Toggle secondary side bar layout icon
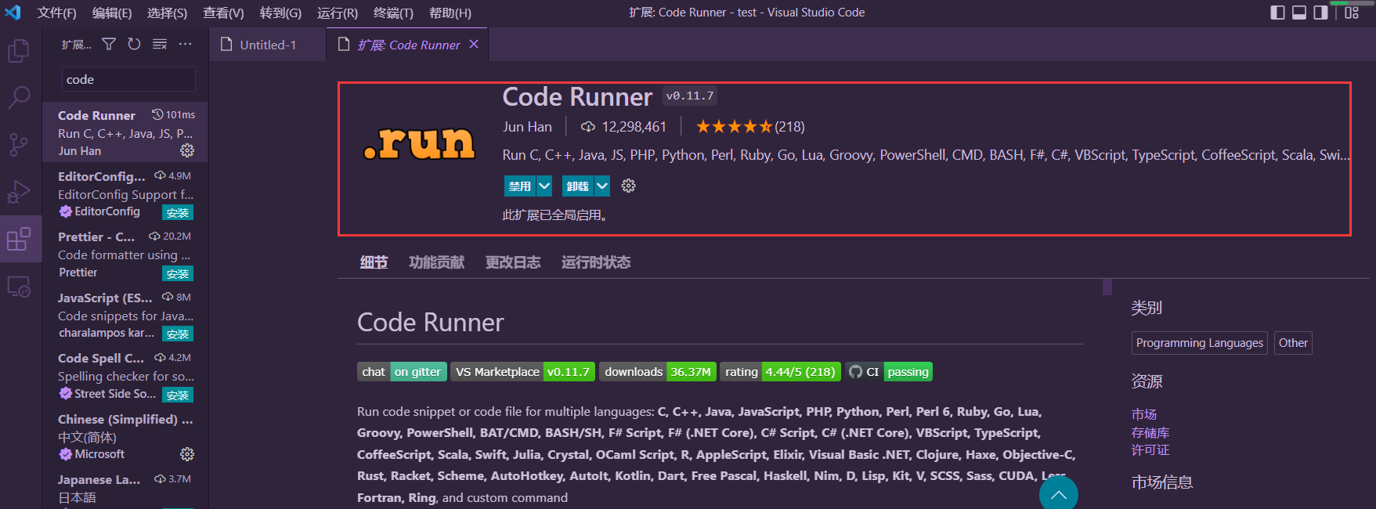 point(1320,13)
